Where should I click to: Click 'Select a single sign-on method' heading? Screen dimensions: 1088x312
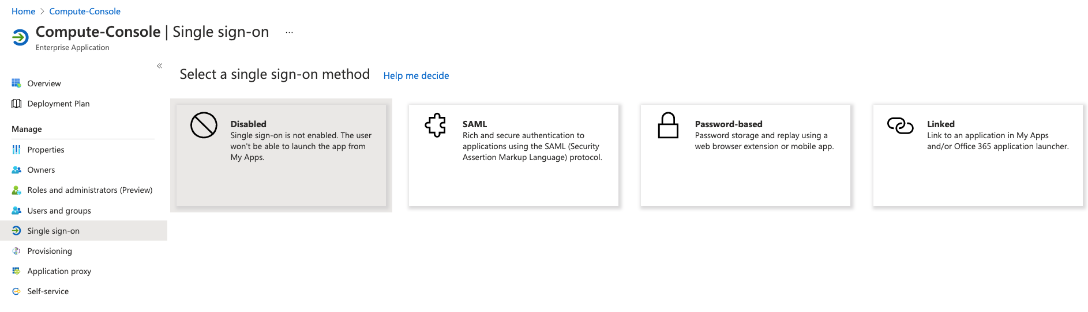point(275,74)
